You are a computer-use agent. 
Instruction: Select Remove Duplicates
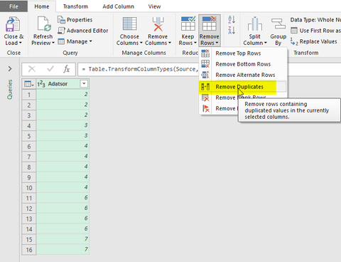point(243,87)
